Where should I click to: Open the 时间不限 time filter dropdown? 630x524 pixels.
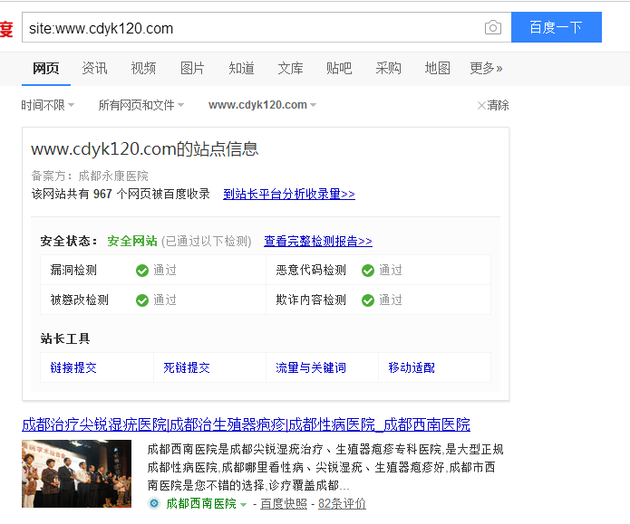pyautogui.click(x=47, y=105)
